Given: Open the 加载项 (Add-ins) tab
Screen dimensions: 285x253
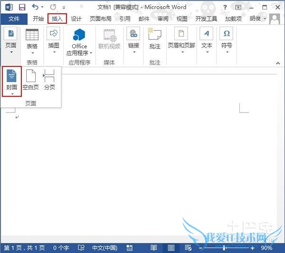Looking at the screenshot, I should pyautogui.click(x=233, y=19).
